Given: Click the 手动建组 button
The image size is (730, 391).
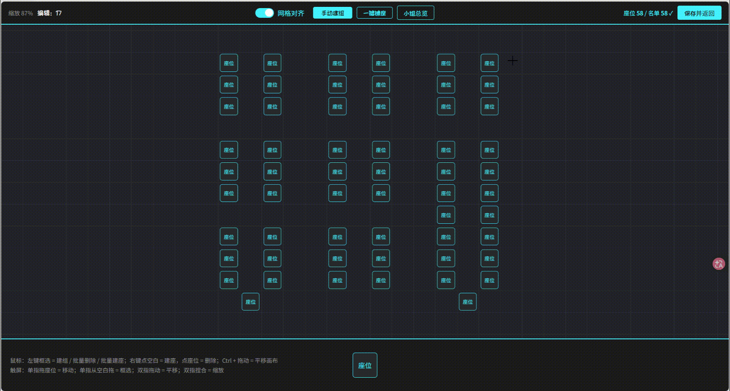Looking at the screenshot, I should point(333,13).
